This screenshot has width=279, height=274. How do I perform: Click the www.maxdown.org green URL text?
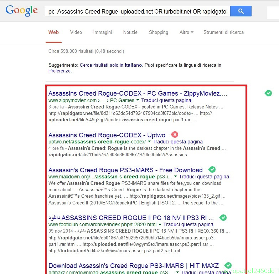pyautogui.click(x=110, y=177)
